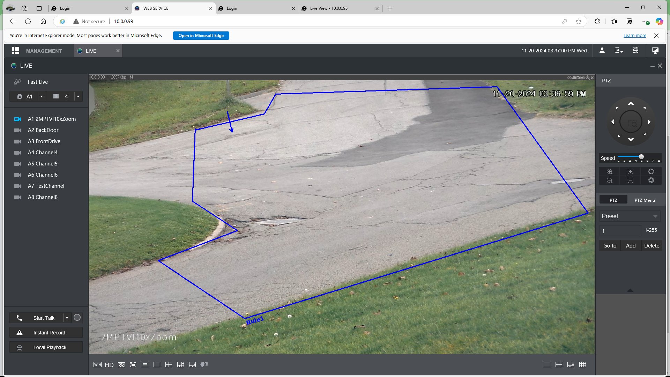This screenshot has height=377, width=670.
Task: Open the QR code icon in header
Action: (x=636, y=51)
